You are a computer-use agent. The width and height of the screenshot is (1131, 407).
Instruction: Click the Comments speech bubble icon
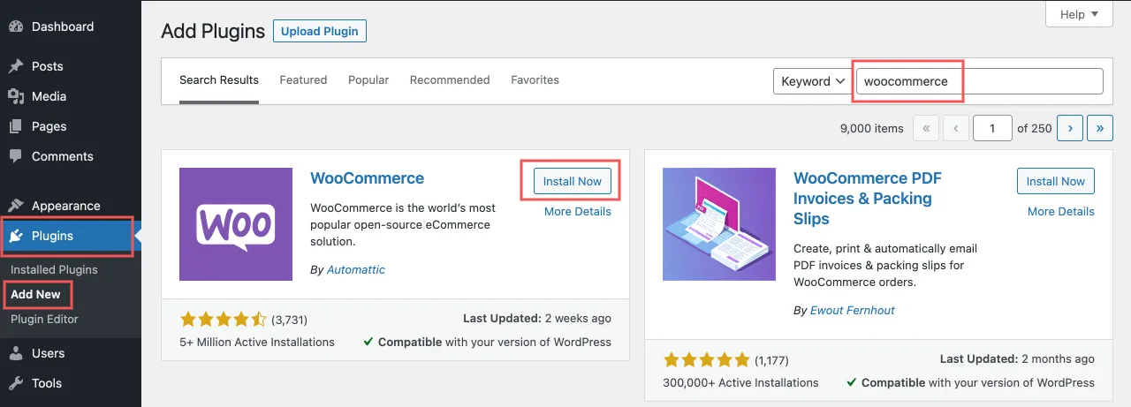[x=16, y=156]
